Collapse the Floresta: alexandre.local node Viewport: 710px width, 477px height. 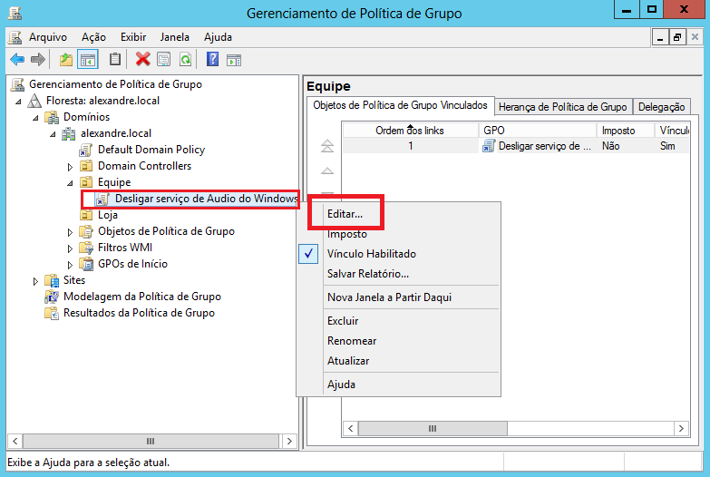click(x=18, y=101)
